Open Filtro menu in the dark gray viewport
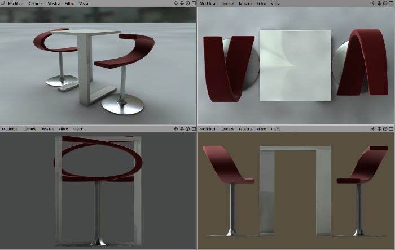 (63, 129)
